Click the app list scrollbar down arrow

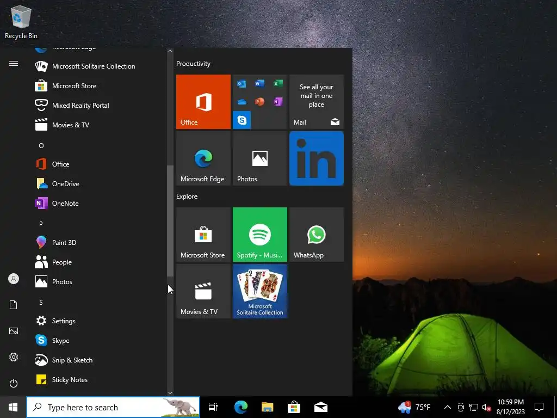(170, 393)
